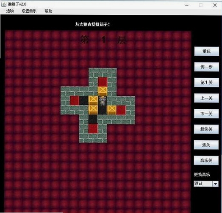Go to previous level with 上一关
Viewport: 222px width, 213px height.
point(206,98)
